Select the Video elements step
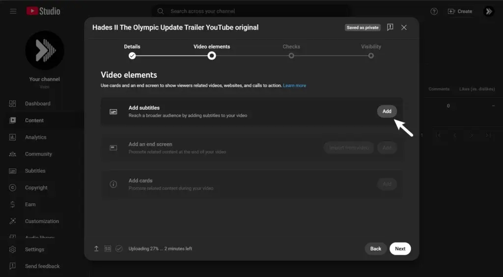The image size is (503, 277). pos(212,56)
